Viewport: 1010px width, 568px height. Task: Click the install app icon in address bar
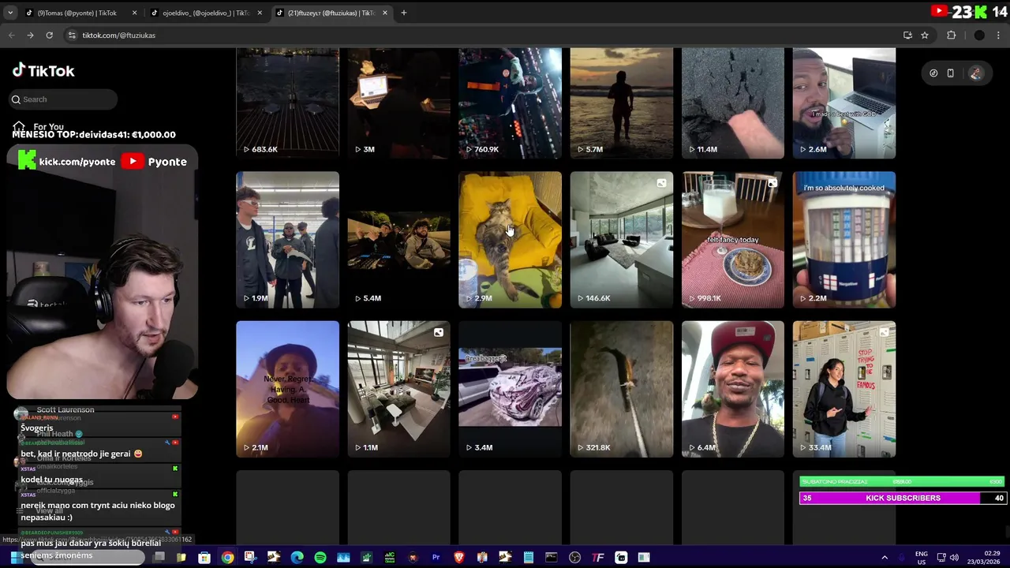907,35
